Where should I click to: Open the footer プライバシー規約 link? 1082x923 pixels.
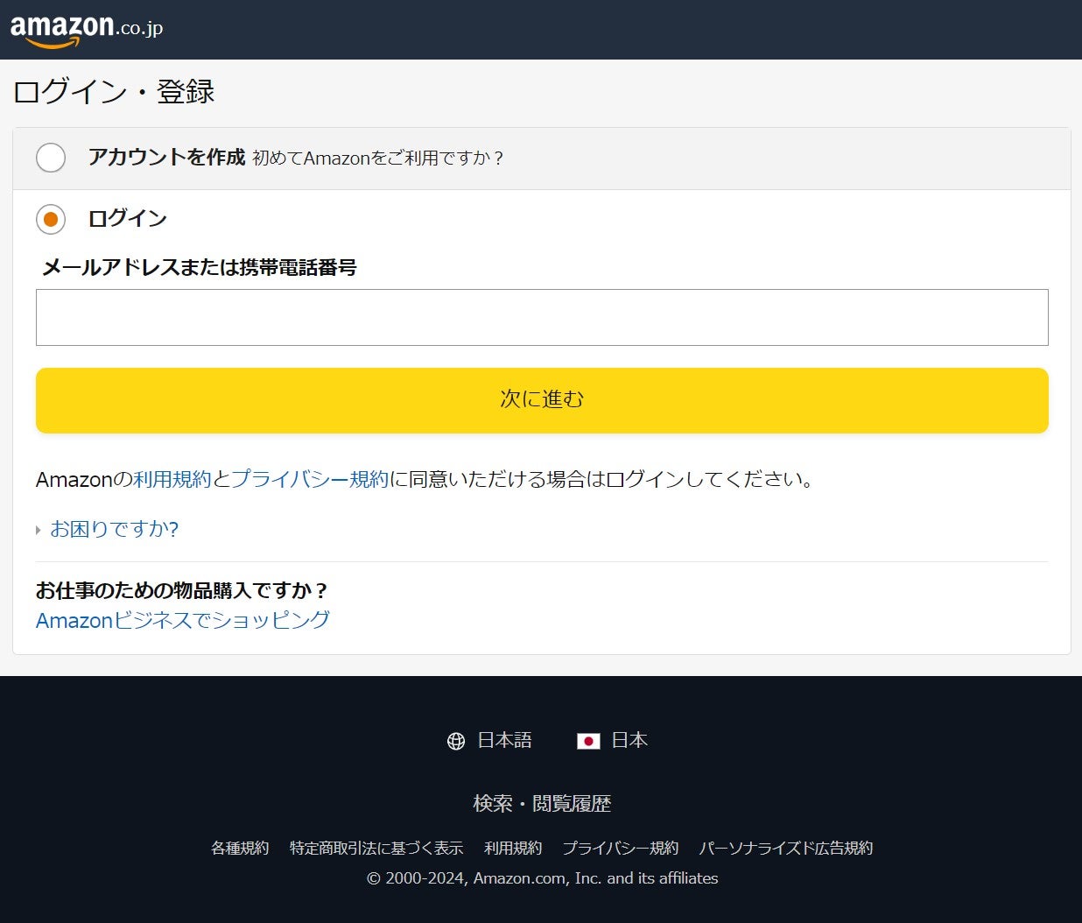[x=621, y=848]
